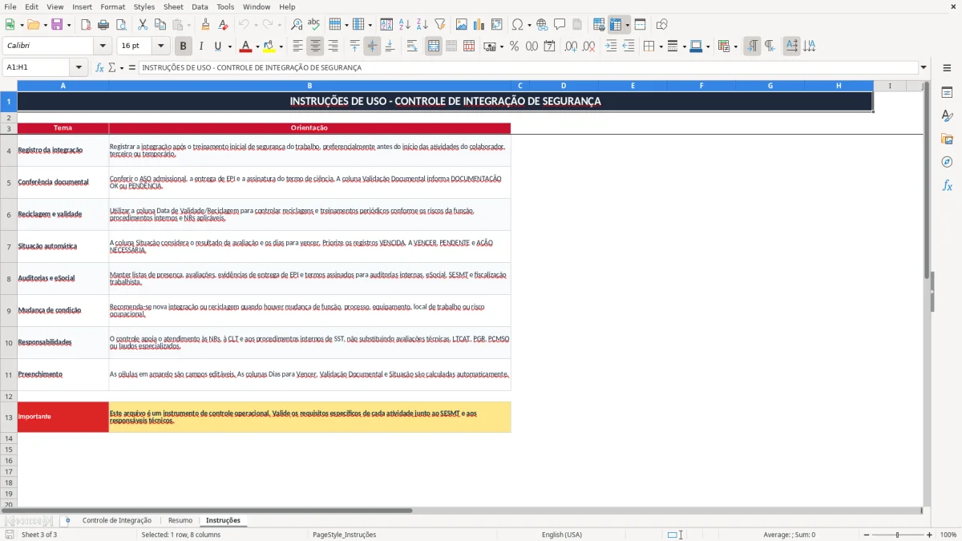Click the formula input line
This screenshot has height=541, width=962.
(528, 67)
